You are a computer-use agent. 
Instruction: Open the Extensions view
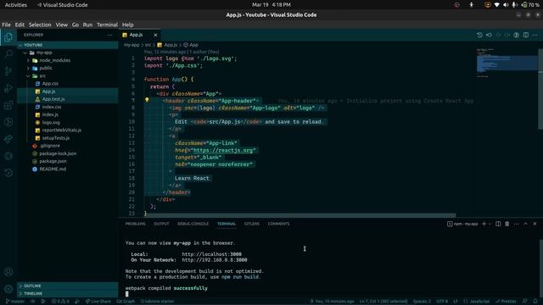pyautogui.click(x=8, y=105)
